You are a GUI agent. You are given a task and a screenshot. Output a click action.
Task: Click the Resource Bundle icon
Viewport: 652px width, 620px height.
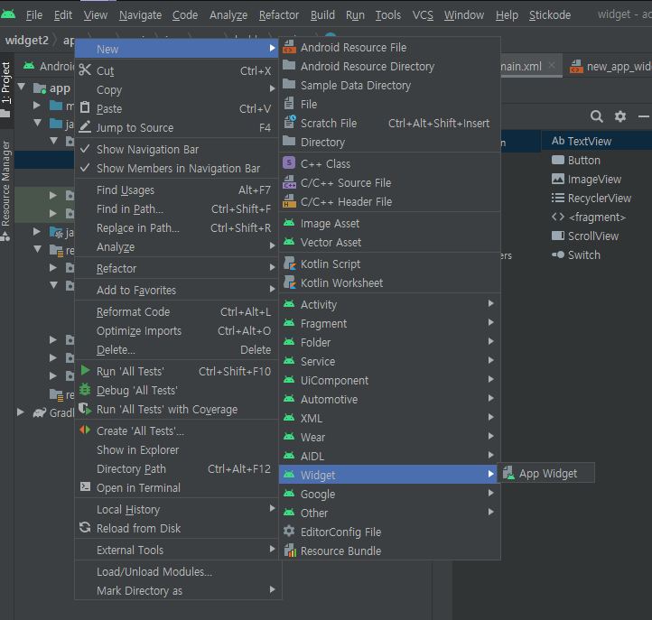(x=289, y=551)
